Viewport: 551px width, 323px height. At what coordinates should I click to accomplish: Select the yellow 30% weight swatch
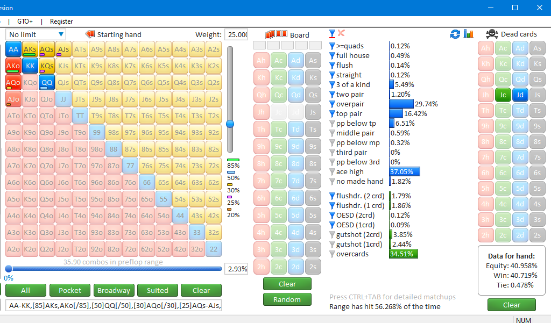click(x=229, y=185)
